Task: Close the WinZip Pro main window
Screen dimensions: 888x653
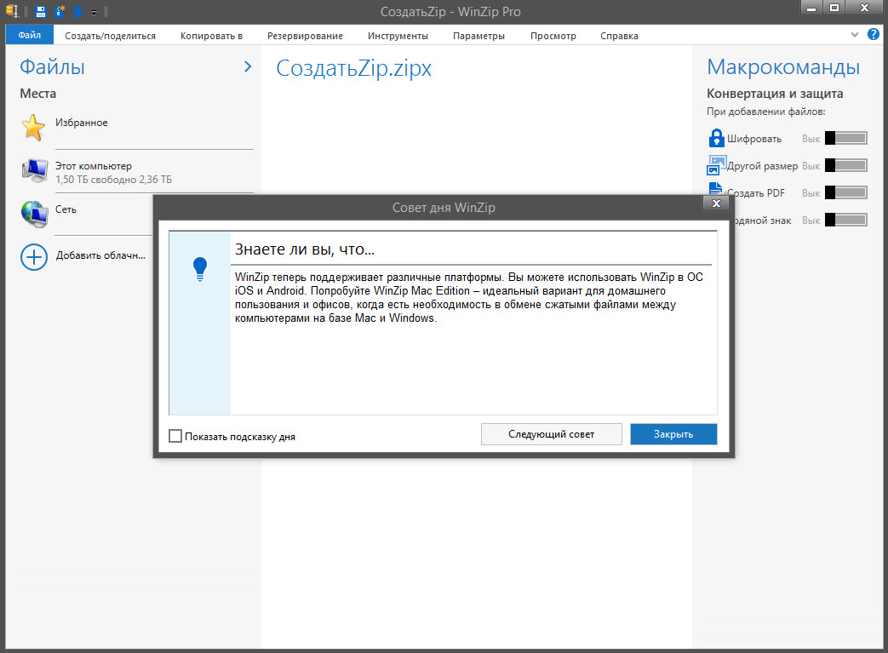Action: (864, 8)
